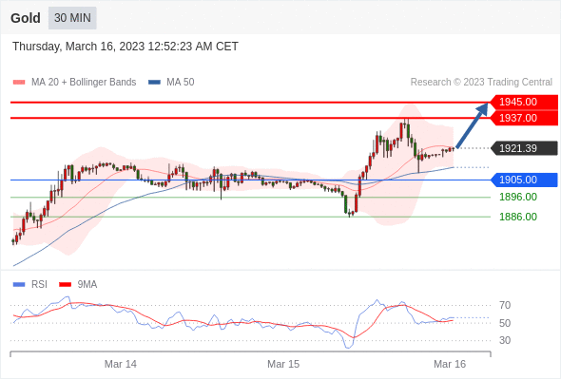
Task: Click the 9MA legend label
Action: pos(87,285)
